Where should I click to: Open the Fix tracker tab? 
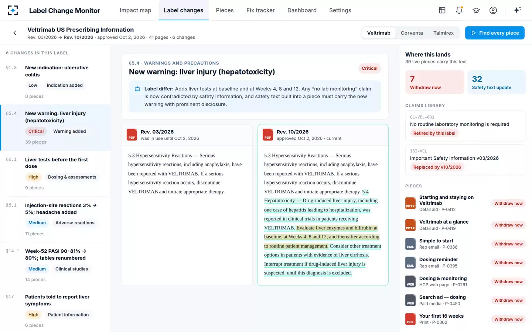click(260, 10)
